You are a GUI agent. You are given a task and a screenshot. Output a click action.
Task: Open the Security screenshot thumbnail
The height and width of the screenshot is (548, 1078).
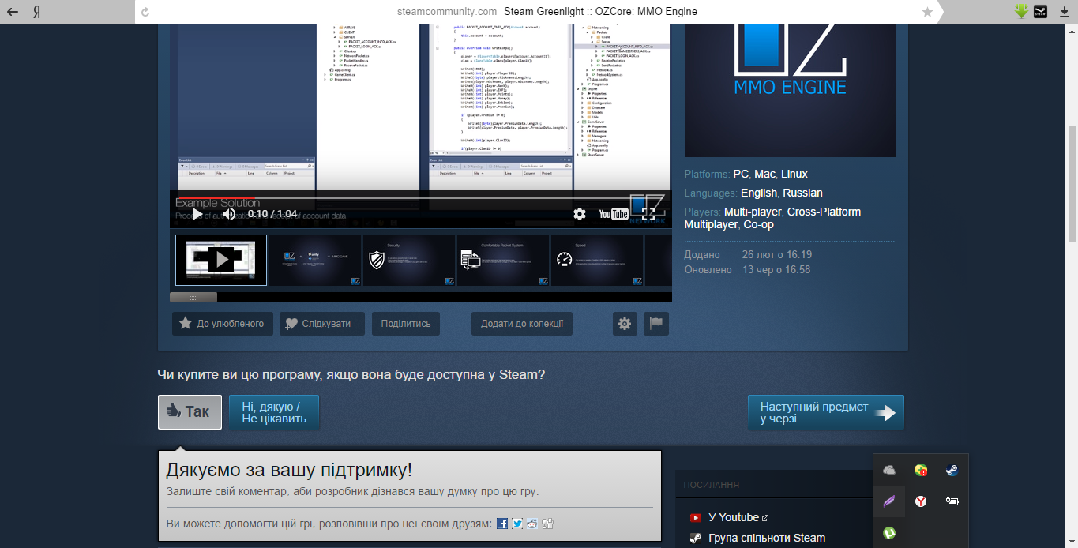(409, 260)
